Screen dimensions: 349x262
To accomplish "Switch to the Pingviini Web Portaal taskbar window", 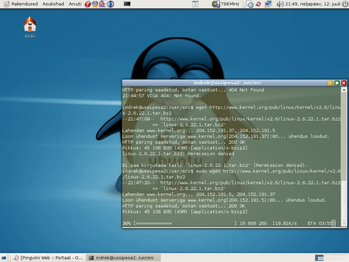I will point(48,258).
